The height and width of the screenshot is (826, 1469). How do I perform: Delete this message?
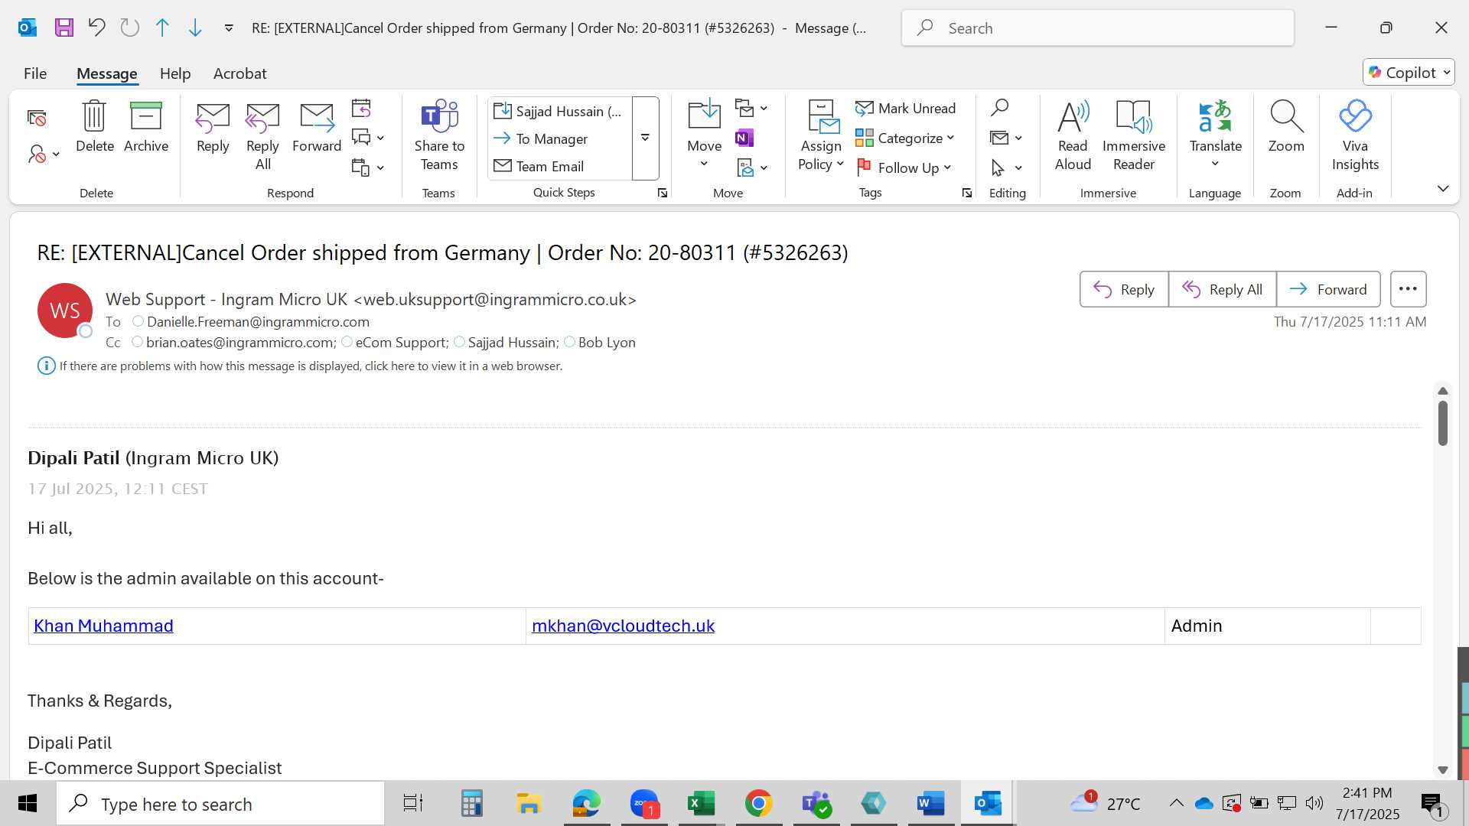95,127
